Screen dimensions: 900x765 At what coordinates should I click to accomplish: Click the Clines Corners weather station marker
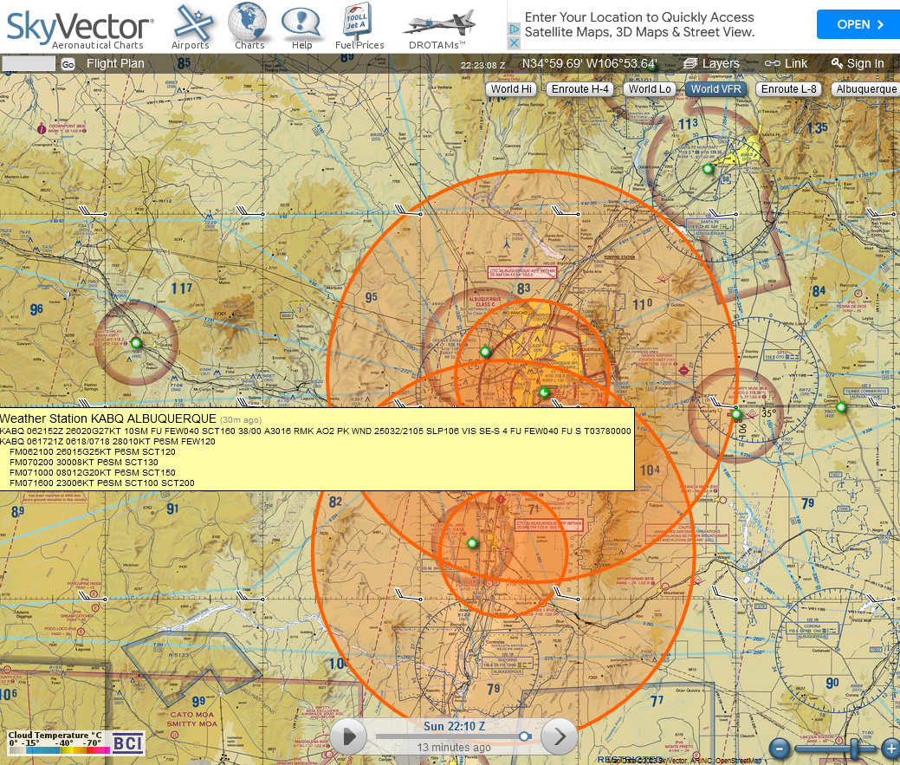coord(841,407)
